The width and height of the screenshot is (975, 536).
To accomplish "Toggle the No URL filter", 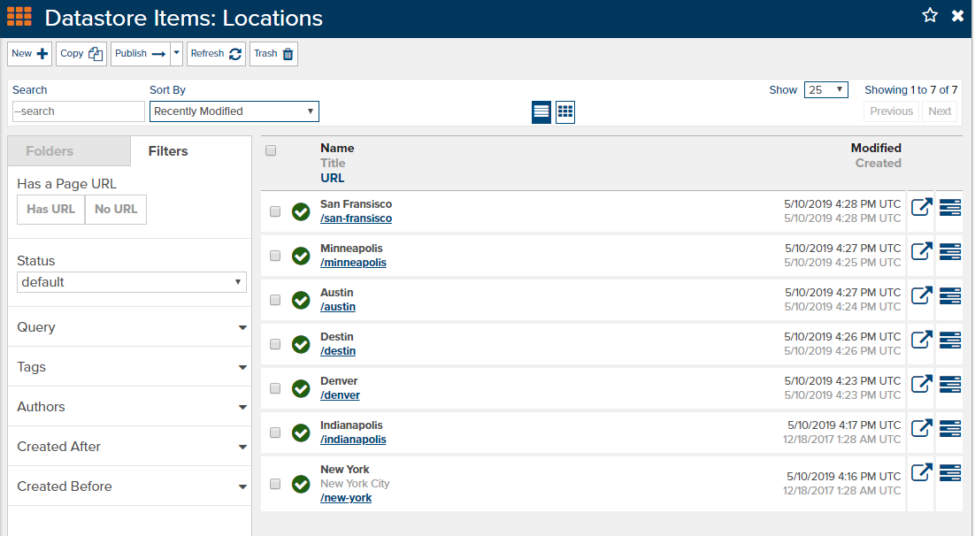I will (x=116, y=209).
